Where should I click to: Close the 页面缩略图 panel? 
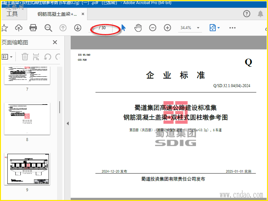point(55,42)
